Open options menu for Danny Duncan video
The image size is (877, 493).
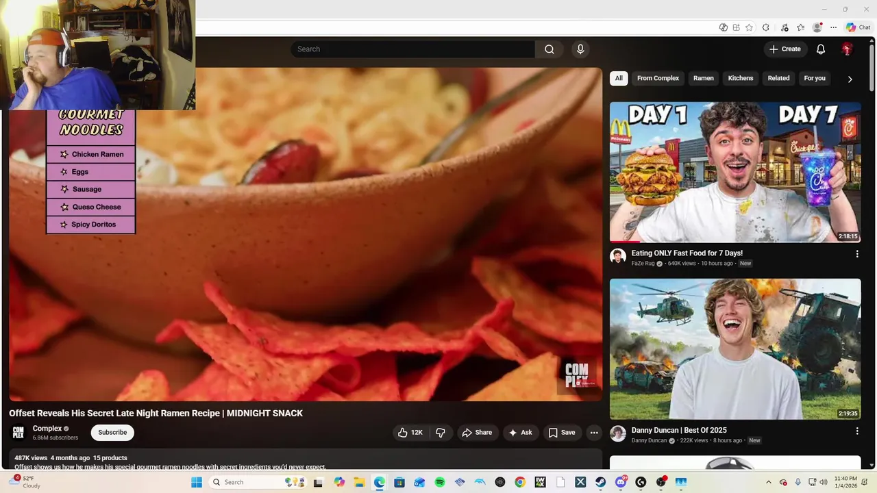[x=856, y=431]
